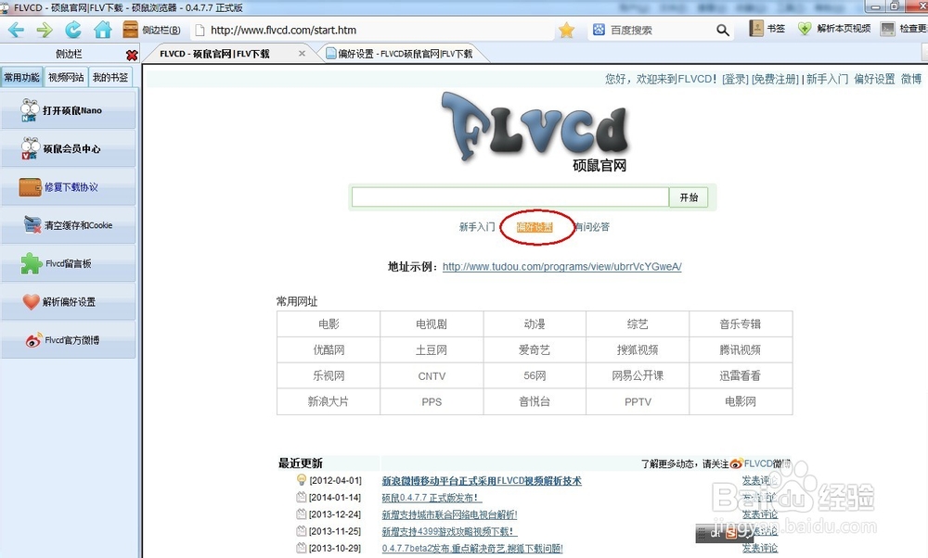Image resolution: width=928 pixels, height=558 pixels.
Task: Click 修复下载协议 sidebar item
Action: 69,187
